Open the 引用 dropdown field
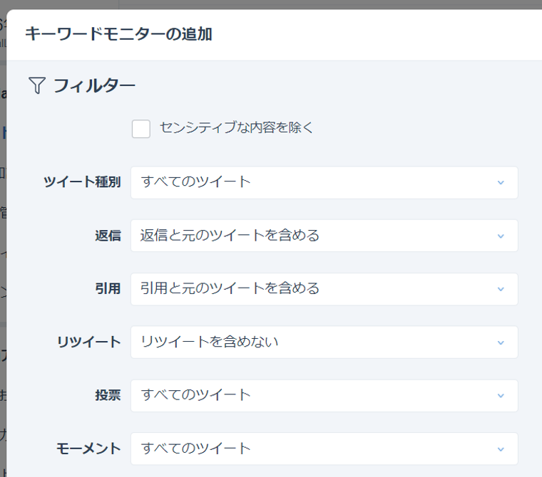 point(324,289)
